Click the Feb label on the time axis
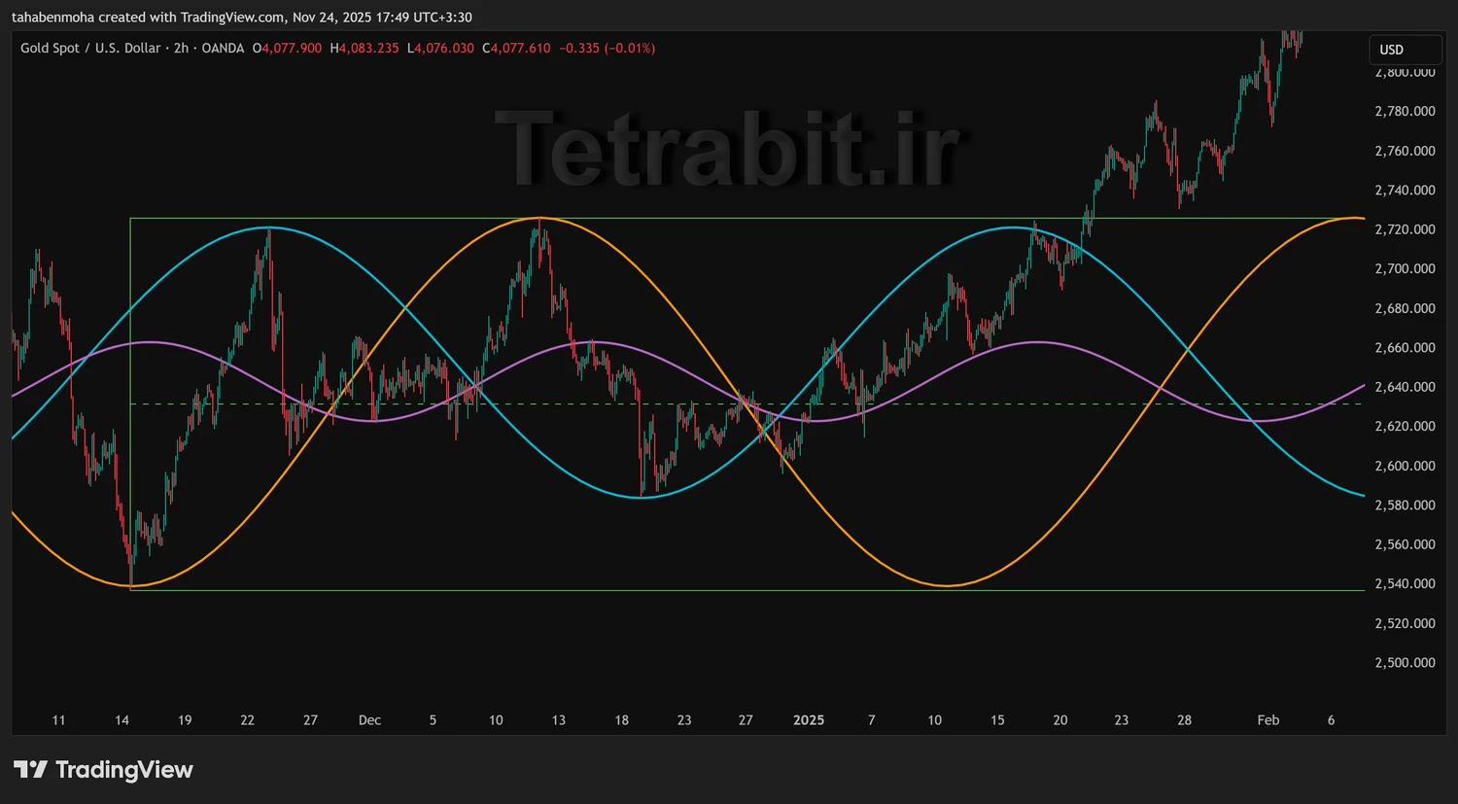Image resolution: width=1458 pixels, height=804 pixels. click(x=1268, y=720)
